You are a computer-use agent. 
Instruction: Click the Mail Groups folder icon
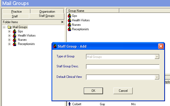coord(9,27)
